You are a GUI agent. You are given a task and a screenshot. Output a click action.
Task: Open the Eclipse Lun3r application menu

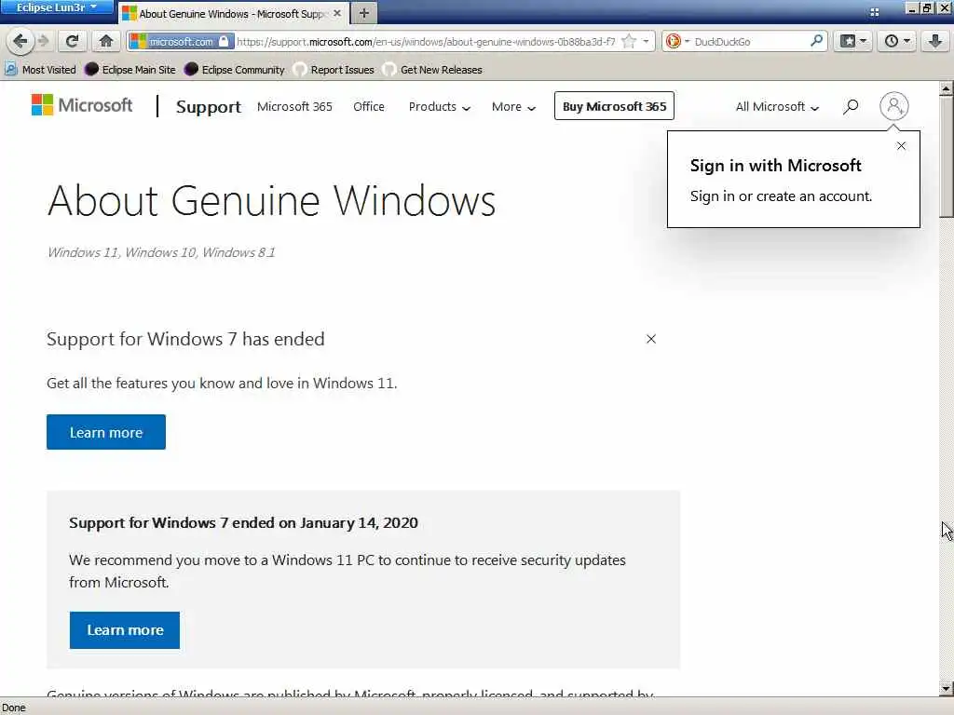[56, 7]
